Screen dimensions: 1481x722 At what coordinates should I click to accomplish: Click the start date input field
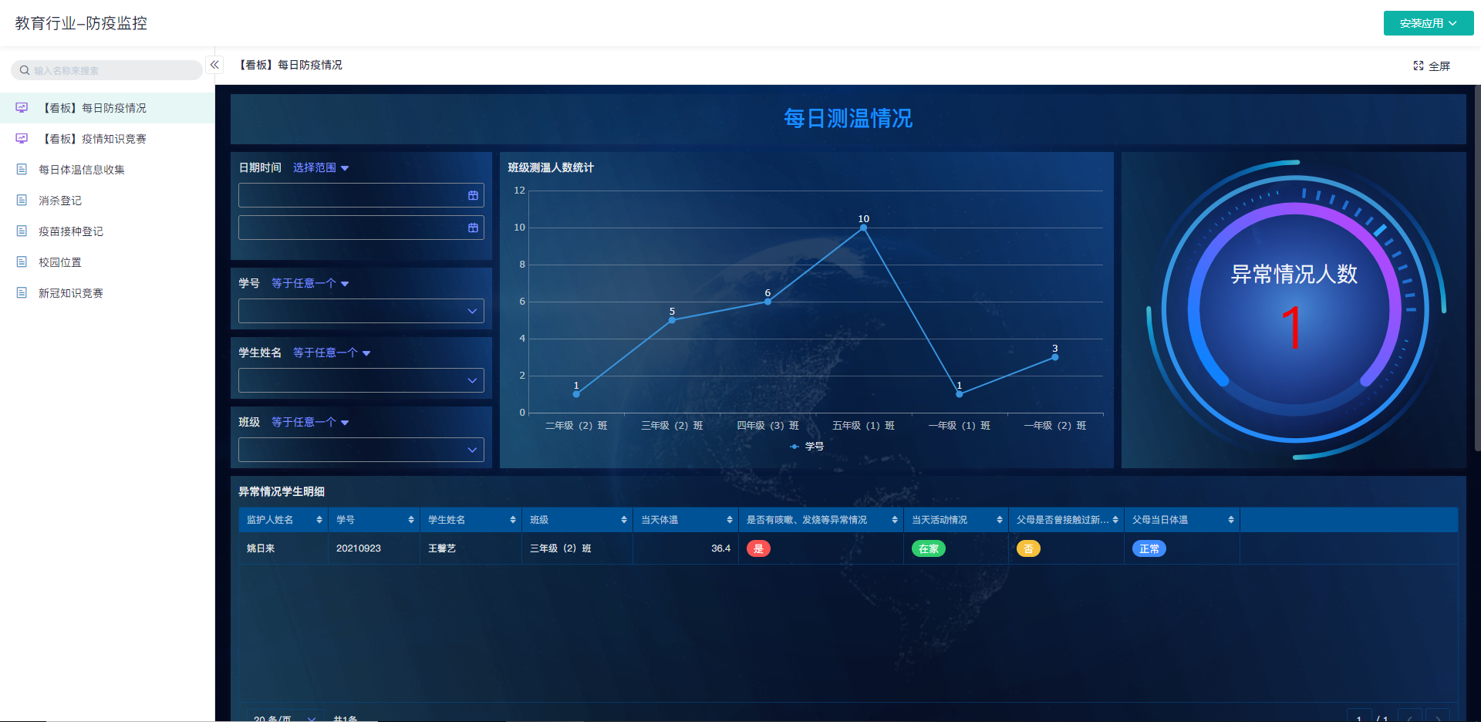pyautogui.click(x=361, y=195)
